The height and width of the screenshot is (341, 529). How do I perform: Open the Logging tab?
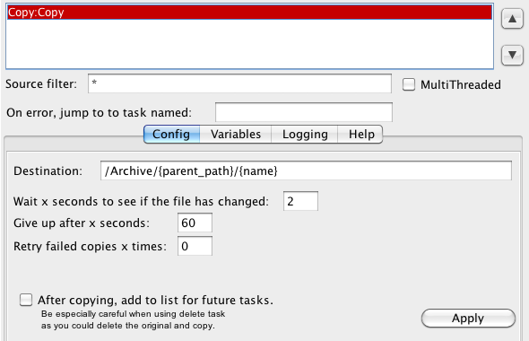tap(305, 134)
